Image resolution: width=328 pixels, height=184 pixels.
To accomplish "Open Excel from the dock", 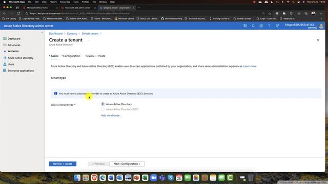I will click(x=145, y=177).
